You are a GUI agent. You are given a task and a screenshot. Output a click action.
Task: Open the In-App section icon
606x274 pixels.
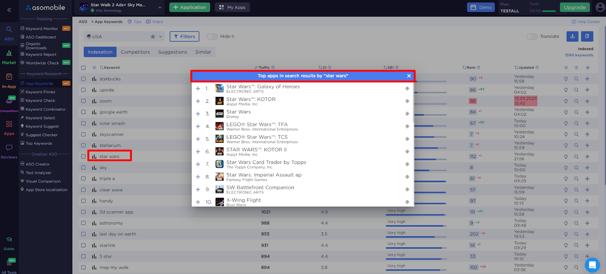9,77
